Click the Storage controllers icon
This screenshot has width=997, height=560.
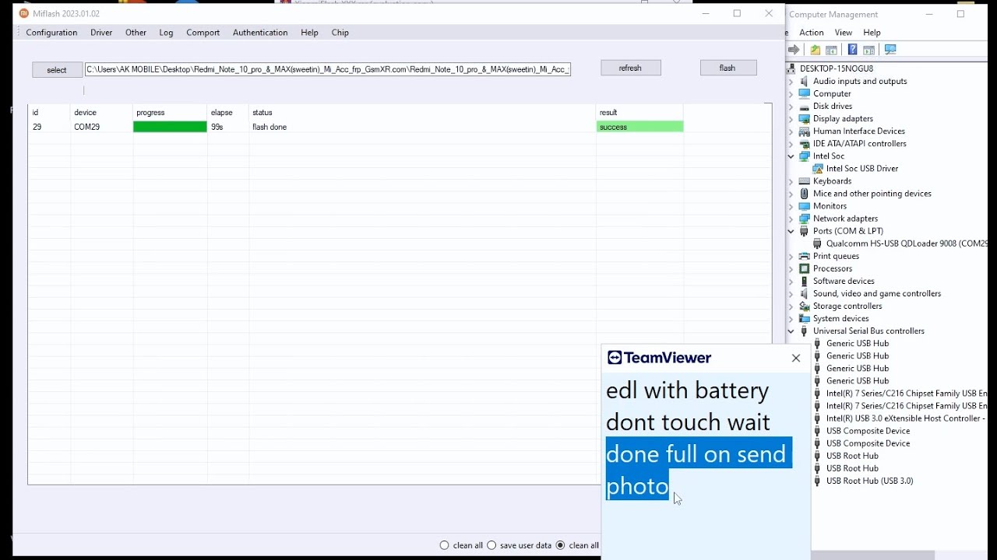pyautogui.click(x=805, y=306)
